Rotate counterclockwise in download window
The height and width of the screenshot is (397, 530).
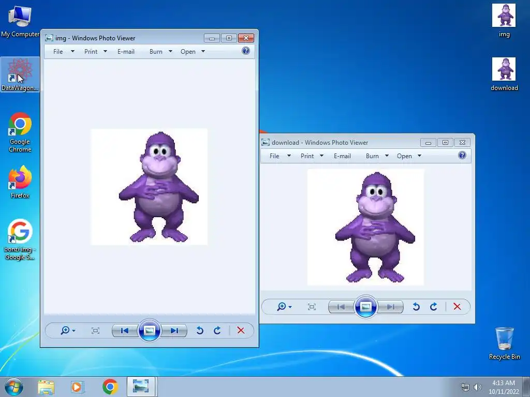[x=416, y=307]
